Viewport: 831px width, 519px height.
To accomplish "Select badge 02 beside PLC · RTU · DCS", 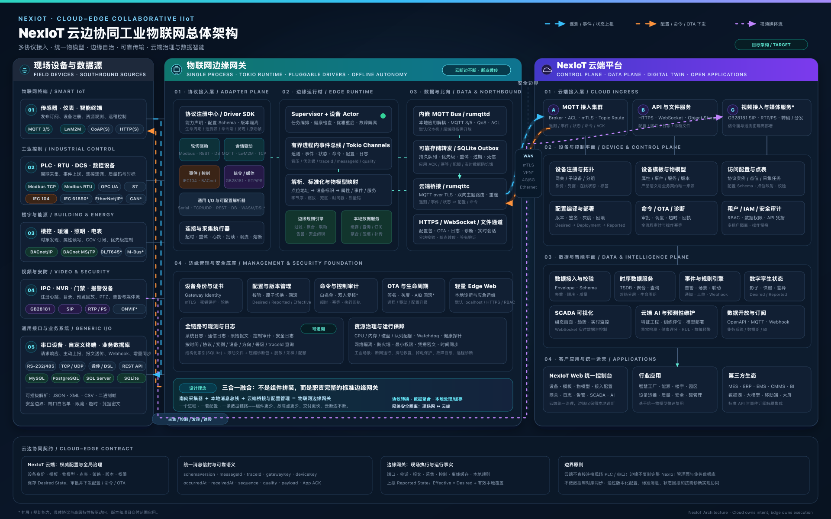I will (31, 167).
